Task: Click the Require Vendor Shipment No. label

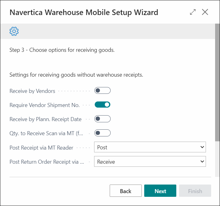Action: click(45, 105)
